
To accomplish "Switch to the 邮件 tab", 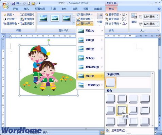I will click(x=64, y=9).
